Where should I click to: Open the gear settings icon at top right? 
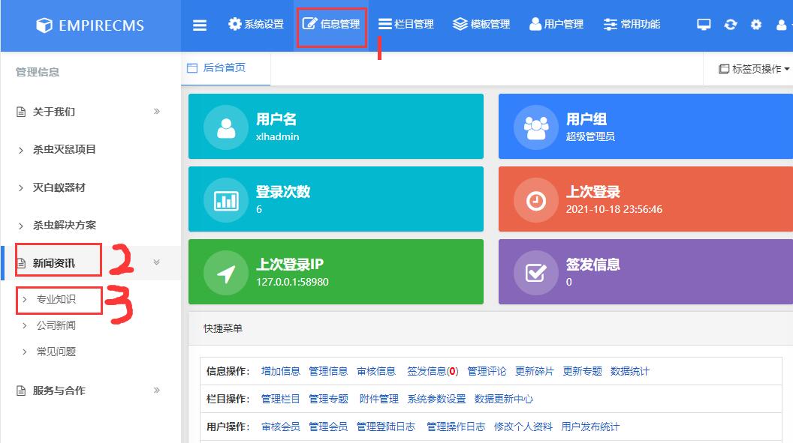coord(755,23)
